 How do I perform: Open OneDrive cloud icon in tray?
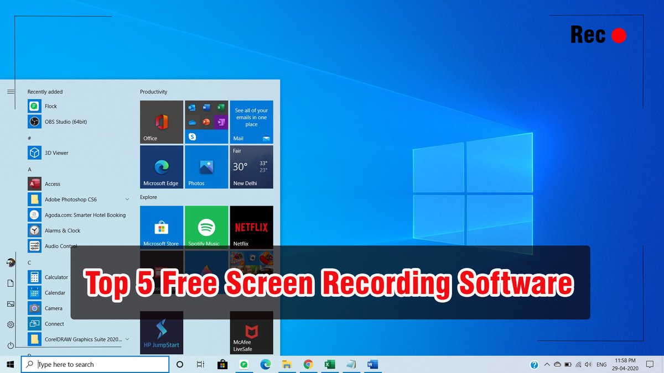pyautogui.click(x=558, y=365)
